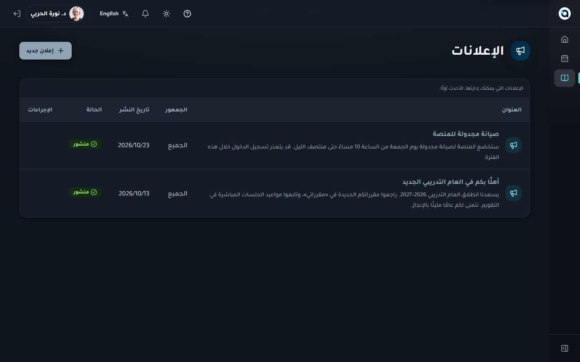This screenshot has width=580, height=362.
Task: Click الجميع in the صيانة مجدولة row
Action: (x=178, y=145)
